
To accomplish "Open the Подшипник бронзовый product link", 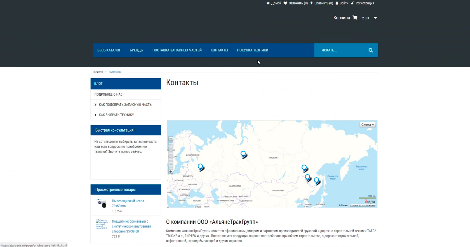I will point(131,226).
